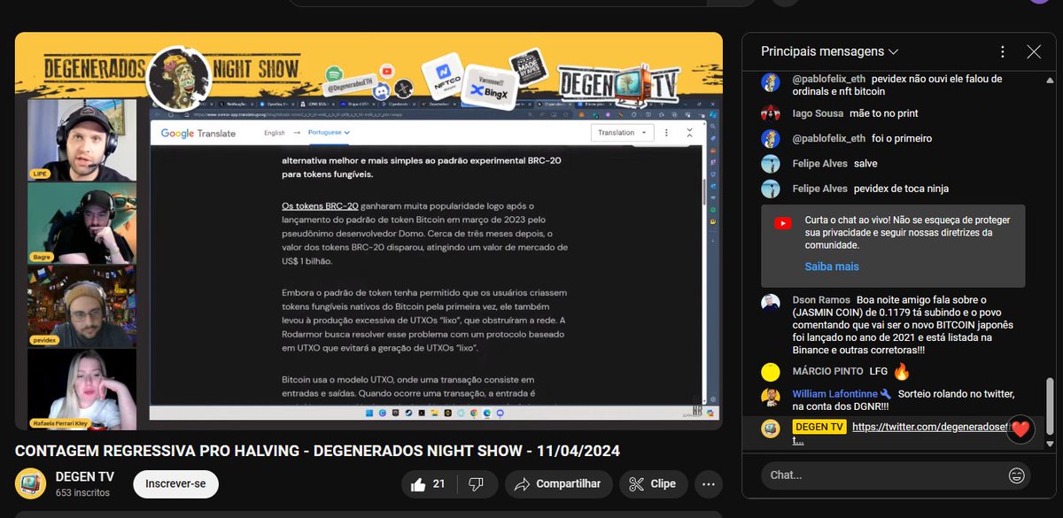Image resolution: width=1063 pixels, height=518 pixels.
Task: Like the video with thumbs up
Action: [x=427, y=483]
